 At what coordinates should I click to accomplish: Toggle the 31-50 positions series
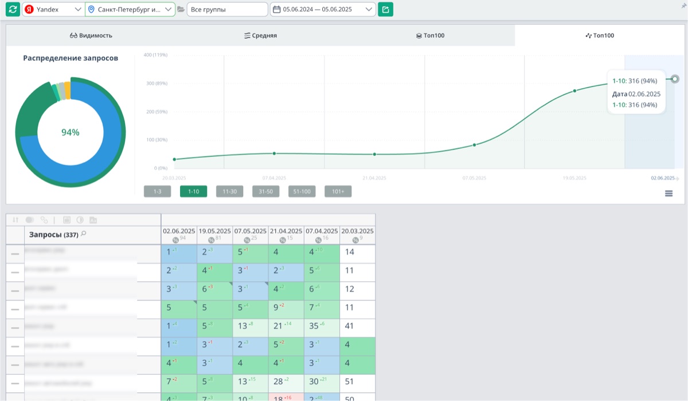click(265, 191)
